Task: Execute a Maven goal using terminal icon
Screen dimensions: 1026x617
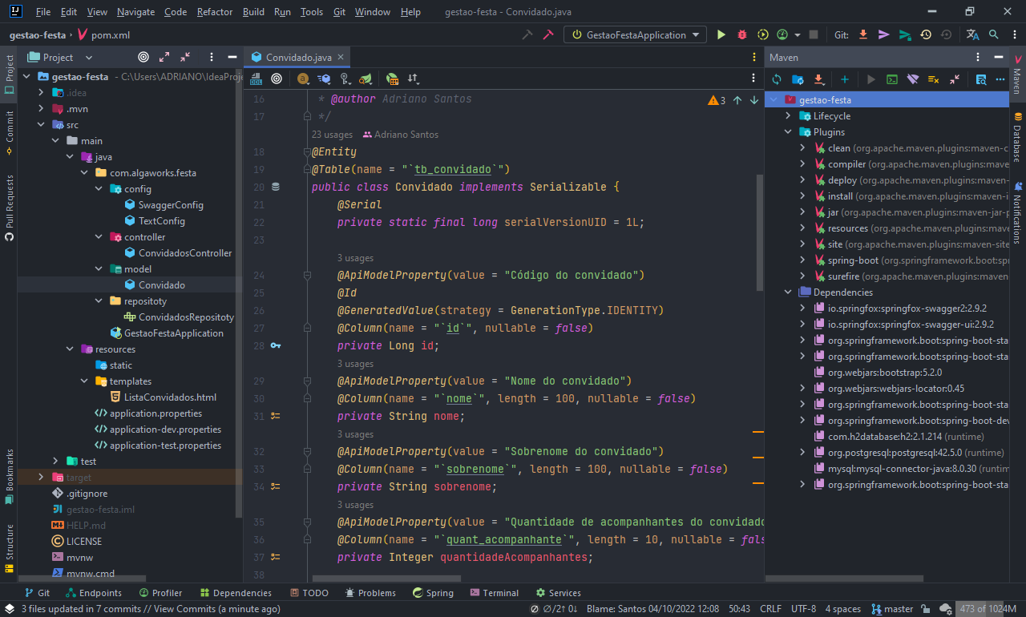Action: [x=892, y=79]
